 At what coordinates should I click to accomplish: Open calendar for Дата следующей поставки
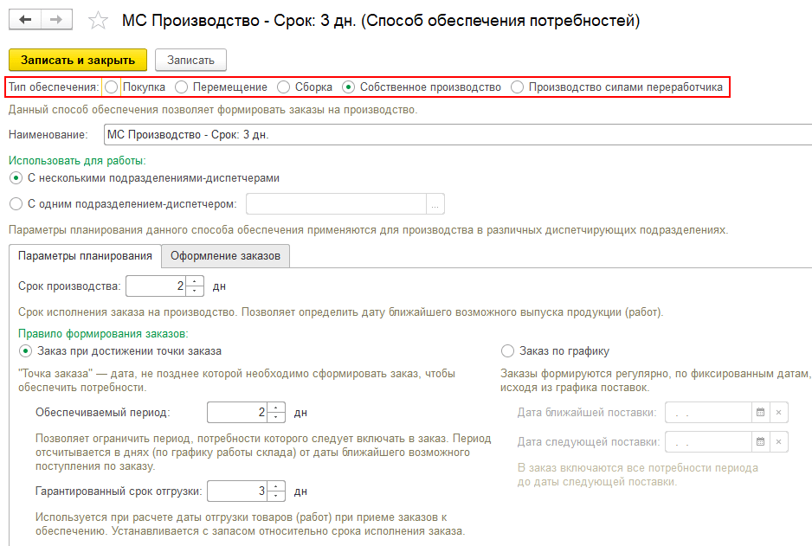pos(760,442)
